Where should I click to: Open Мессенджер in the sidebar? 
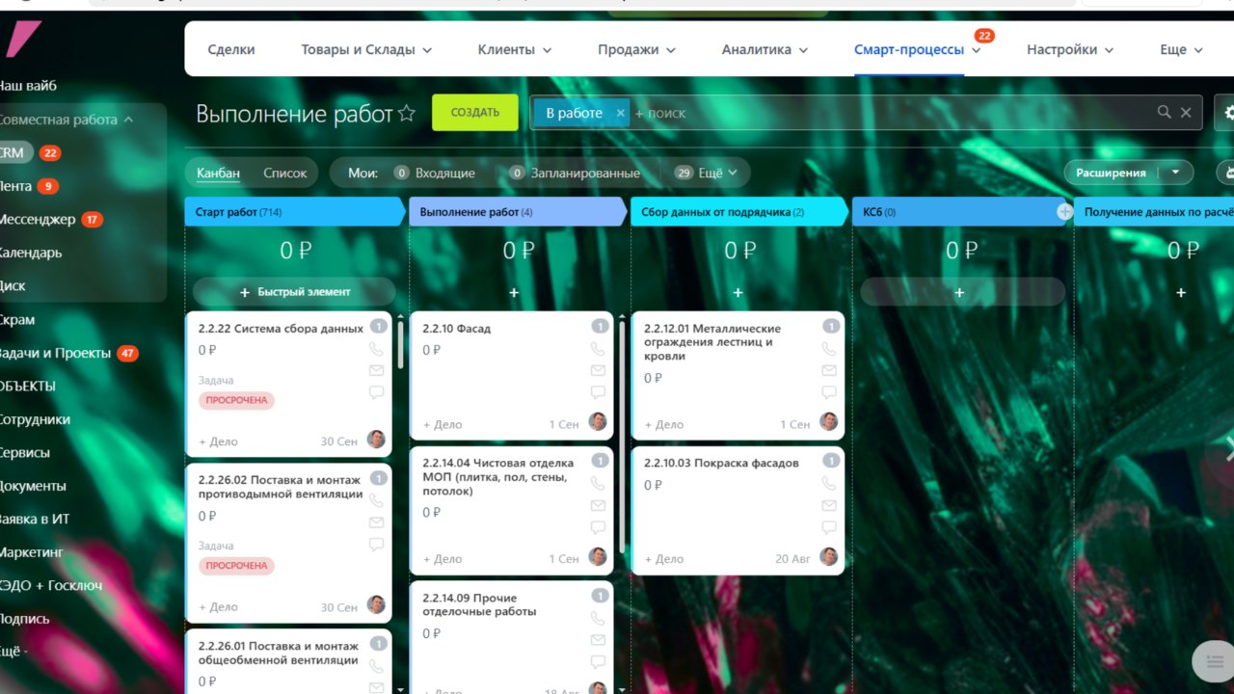click(39, 219)
